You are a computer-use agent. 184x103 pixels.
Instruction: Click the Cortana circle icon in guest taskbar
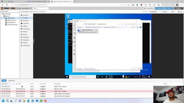click(x=98, y=77)
